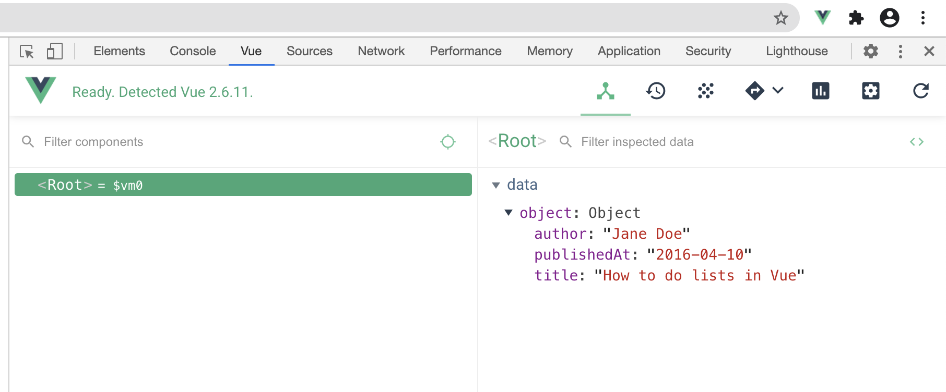The height and width of the screenshot is (392, 946).
Task: Switch to the Console tab
Action: 193,51
